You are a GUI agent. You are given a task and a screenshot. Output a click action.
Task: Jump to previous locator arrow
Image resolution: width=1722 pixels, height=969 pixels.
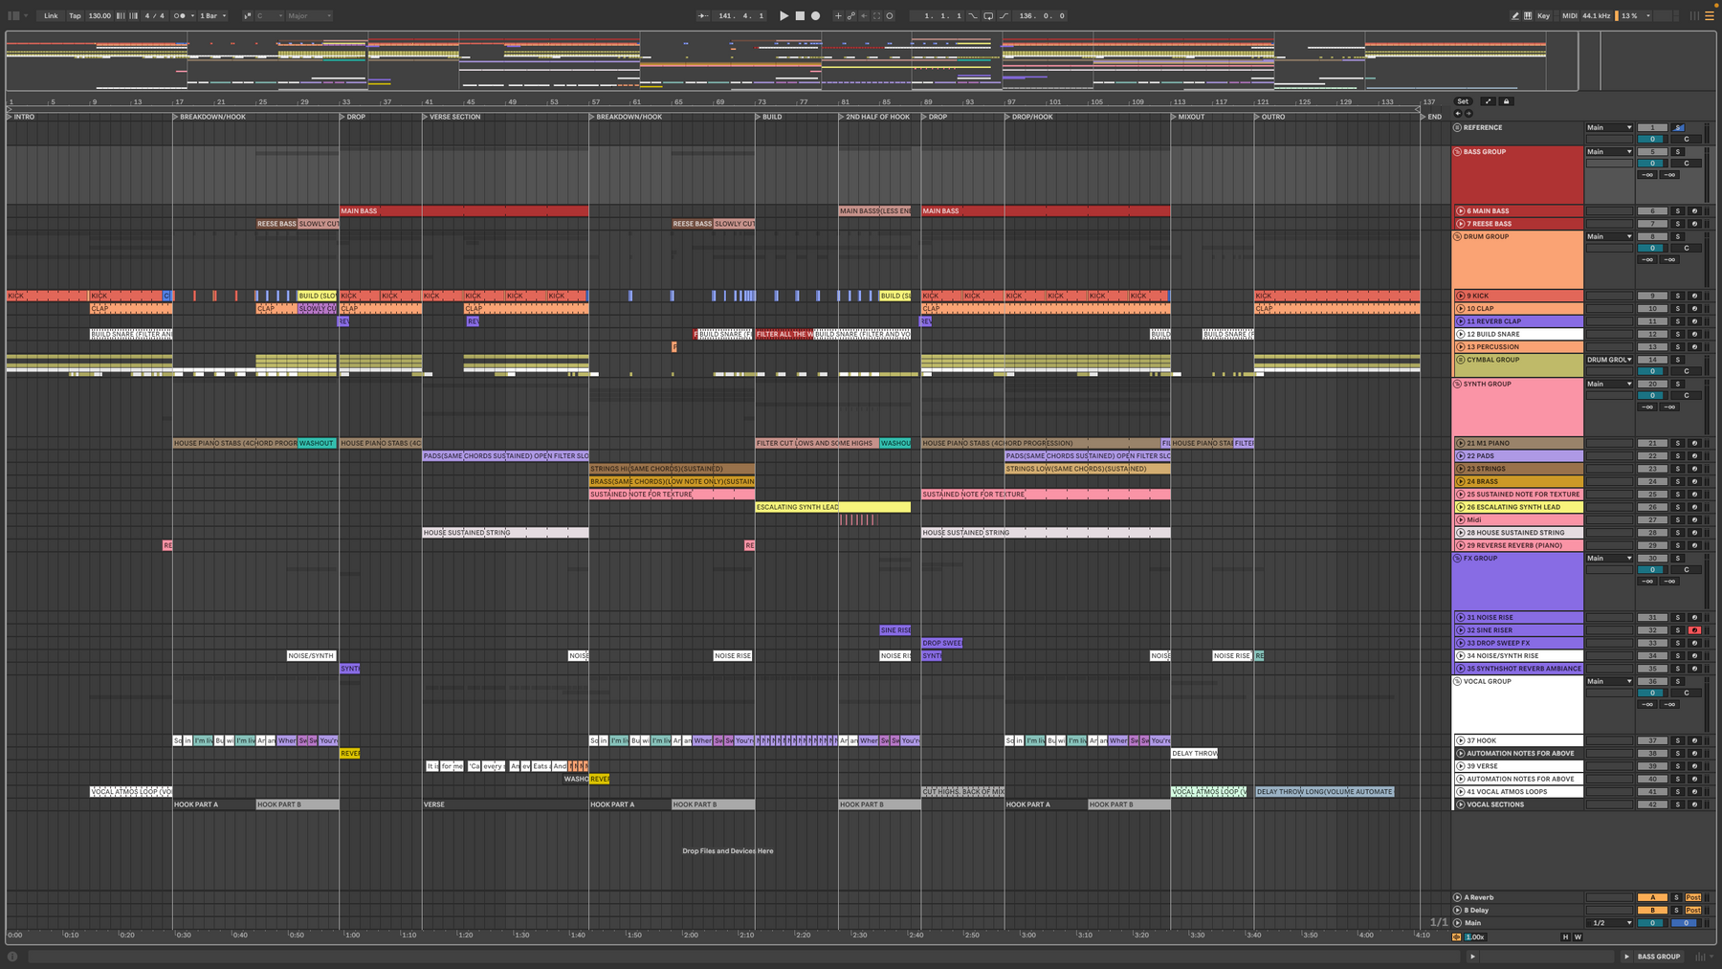click(1458, 113)
